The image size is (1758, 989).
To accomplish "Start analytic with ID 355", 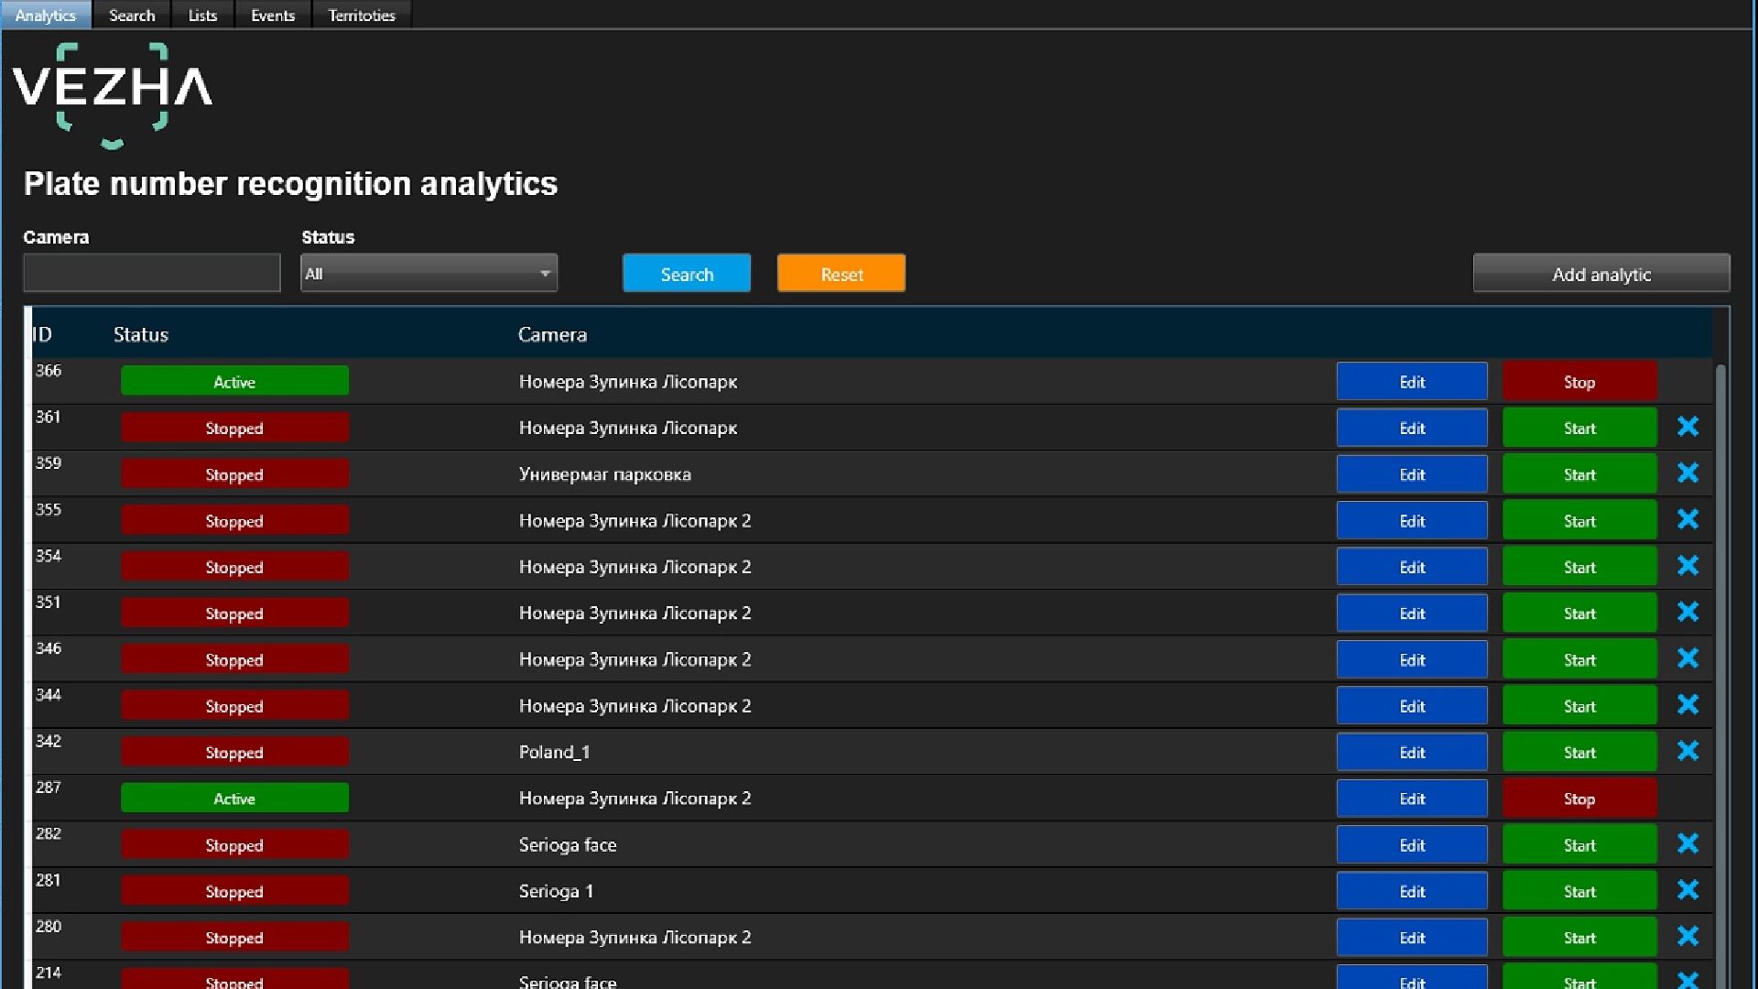I will tap(1579, 521).
